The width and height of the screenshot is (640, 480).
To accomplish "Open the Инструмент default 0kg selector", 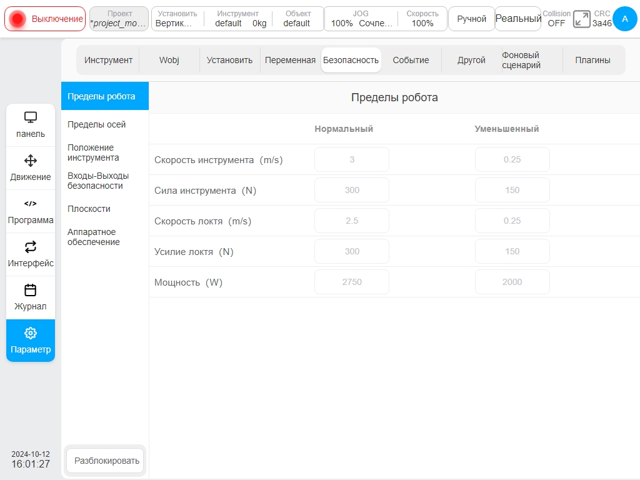I will [x=238, y=19].
